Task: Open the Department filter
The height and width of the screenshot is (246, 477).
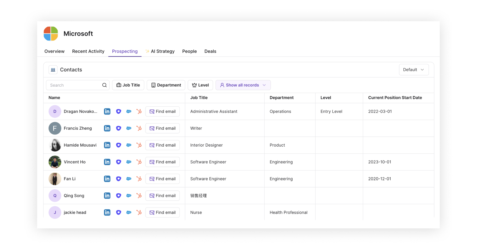Action: pos(166,85)
